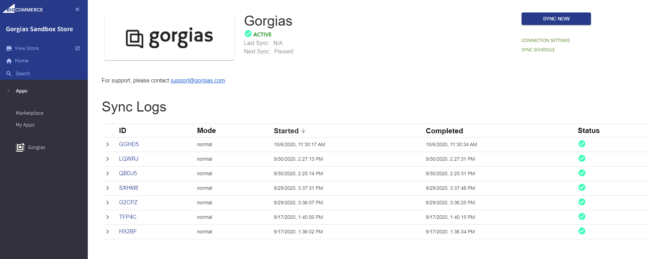Viewport: 651px width, 259px height.
Task: Click Gorgias Sandbox Store name
Action: [x=39, y=29]
